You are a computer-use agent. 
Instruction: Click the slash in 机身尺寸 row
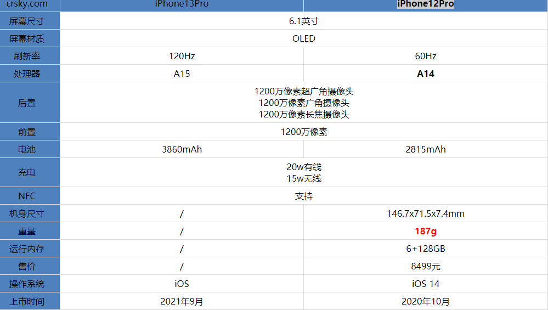pos(182,213)
